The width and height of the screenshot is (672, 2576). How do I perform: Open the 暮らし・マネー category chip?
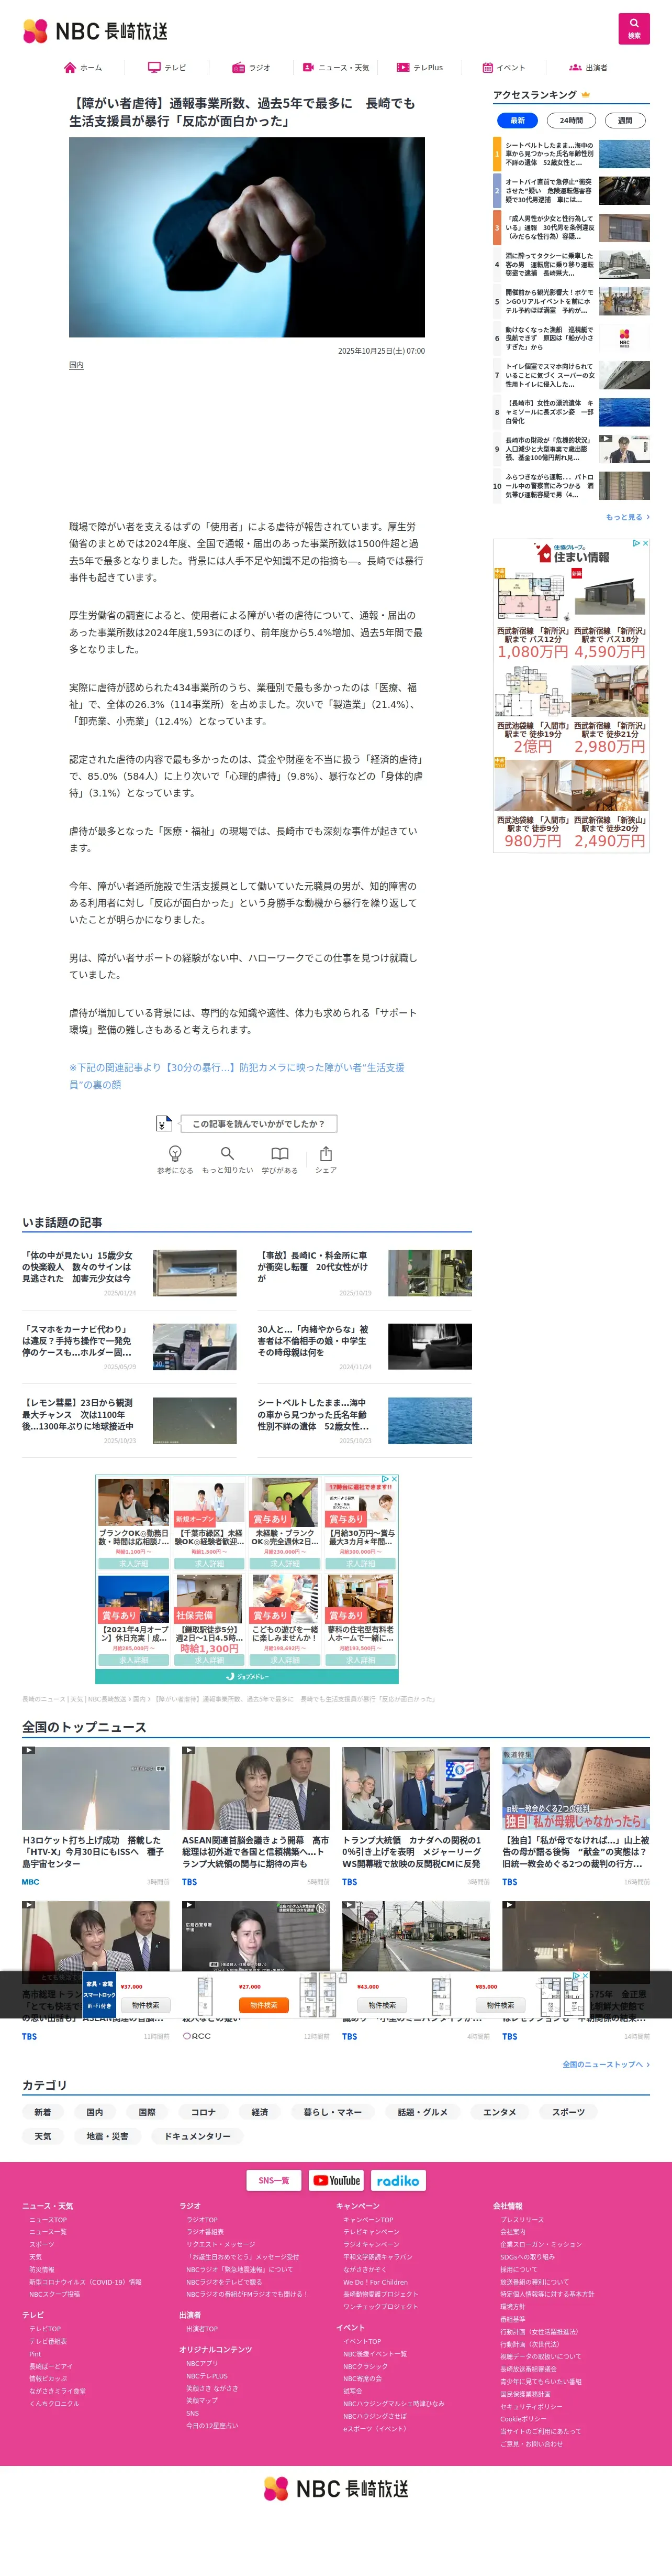[x=332, y=2112]
